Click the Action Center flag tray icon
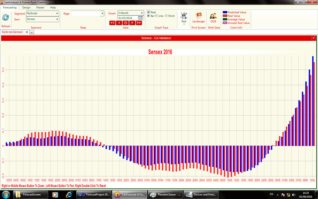This screenshot has width=318, height=199. pyautogui.click(x=283, y=195)
